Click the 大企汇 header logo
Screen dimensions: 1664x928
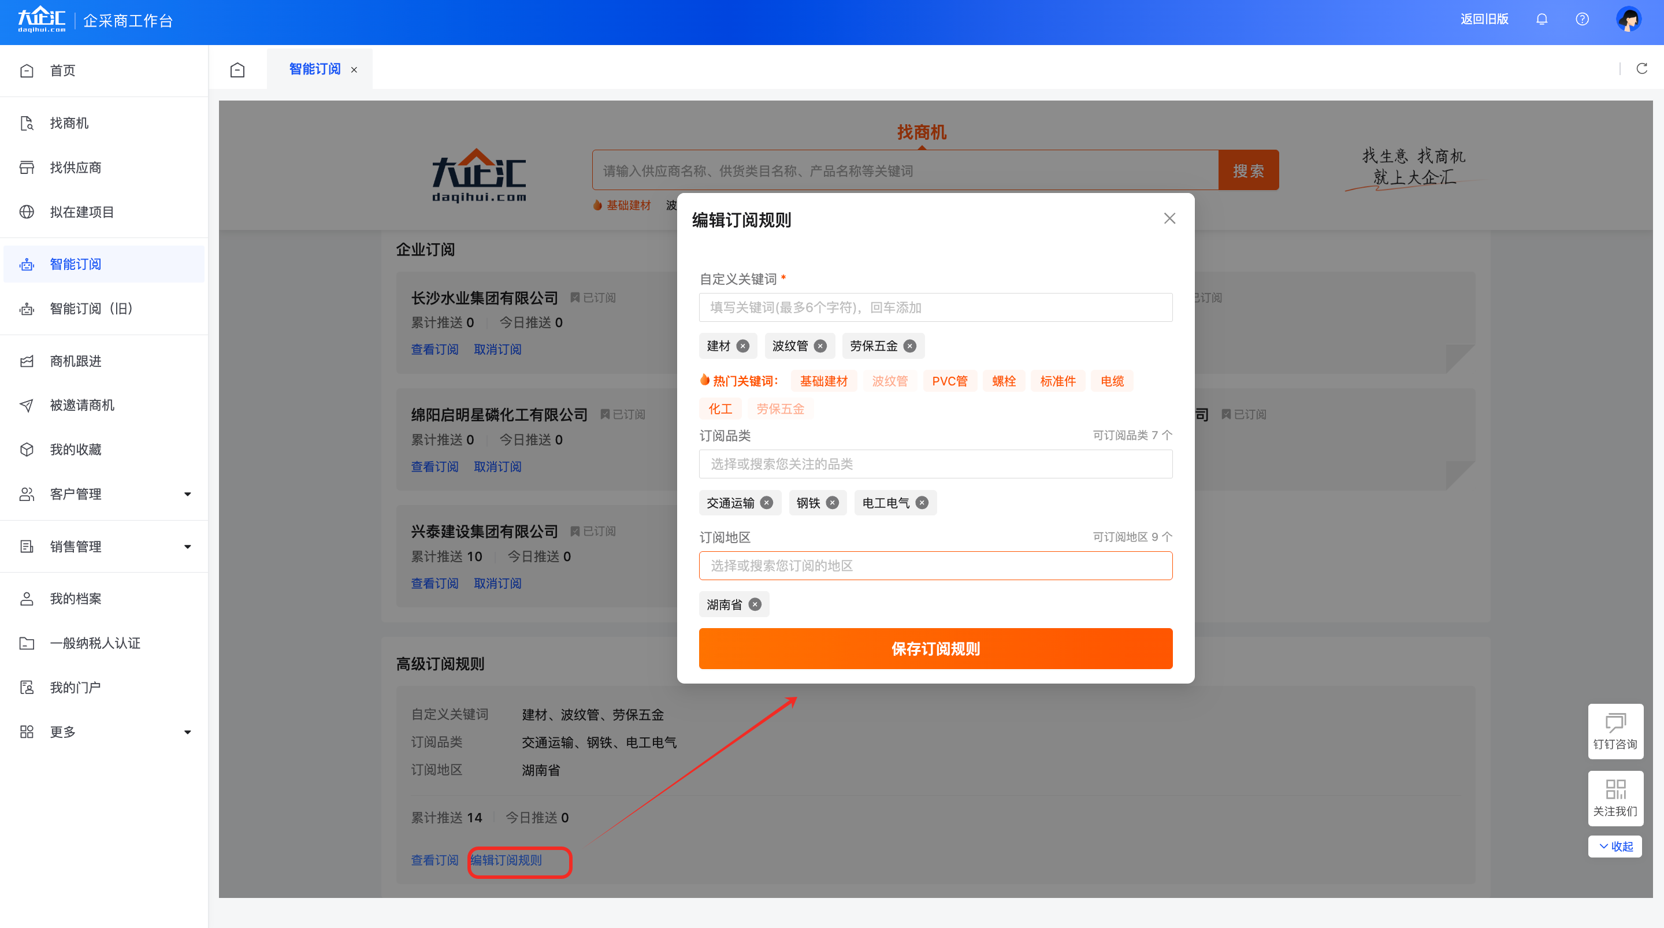pyautogui.click(x=42, y=20)
